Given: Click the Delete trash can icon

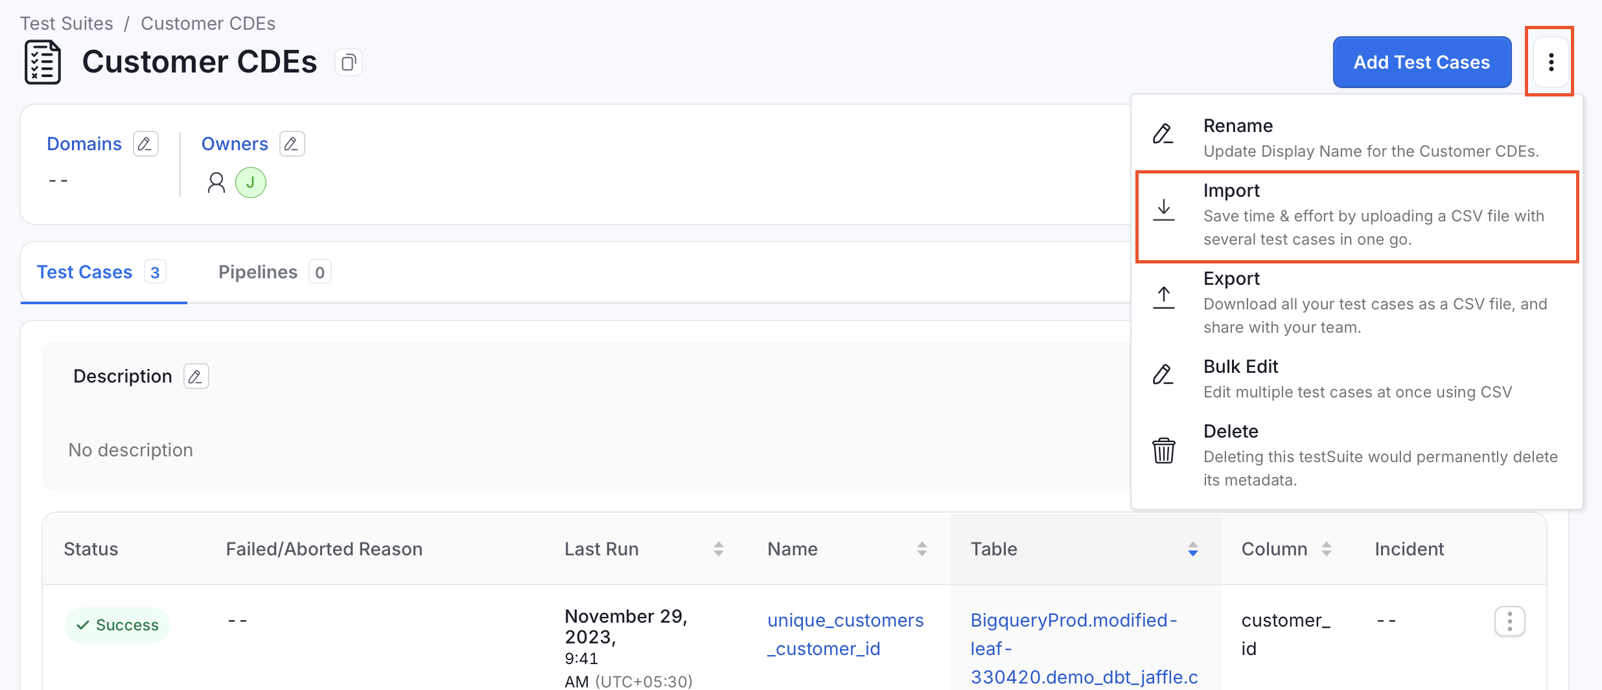Looking at the screenshot, I should point(1164,451).
